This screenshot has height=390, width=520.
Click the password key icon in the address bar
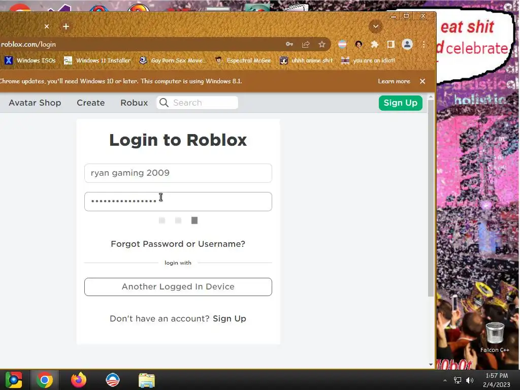click(289, 44)
